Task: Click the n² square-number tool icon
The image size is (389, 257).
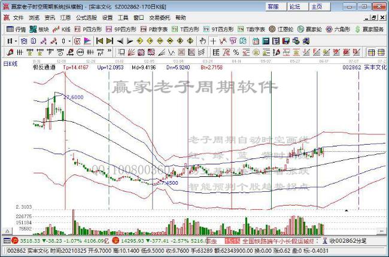Action: tap(100, 52)
